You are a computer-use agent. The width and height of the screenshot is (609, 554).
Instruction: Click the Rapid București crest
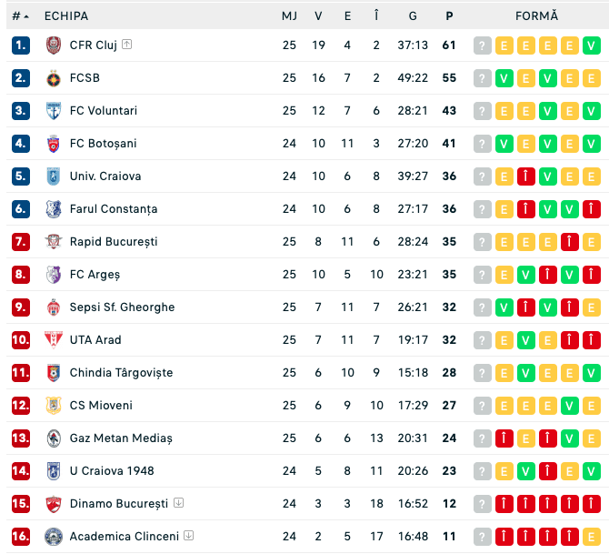(x=54, y=242)
